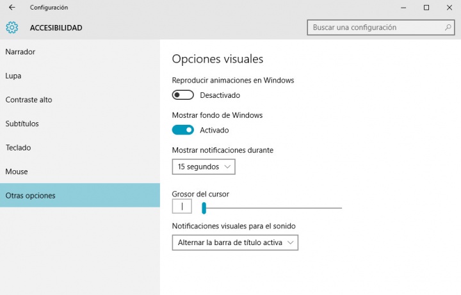
Task: Click Notificaciones visuales para el sonido label
Action: (234, 226)
